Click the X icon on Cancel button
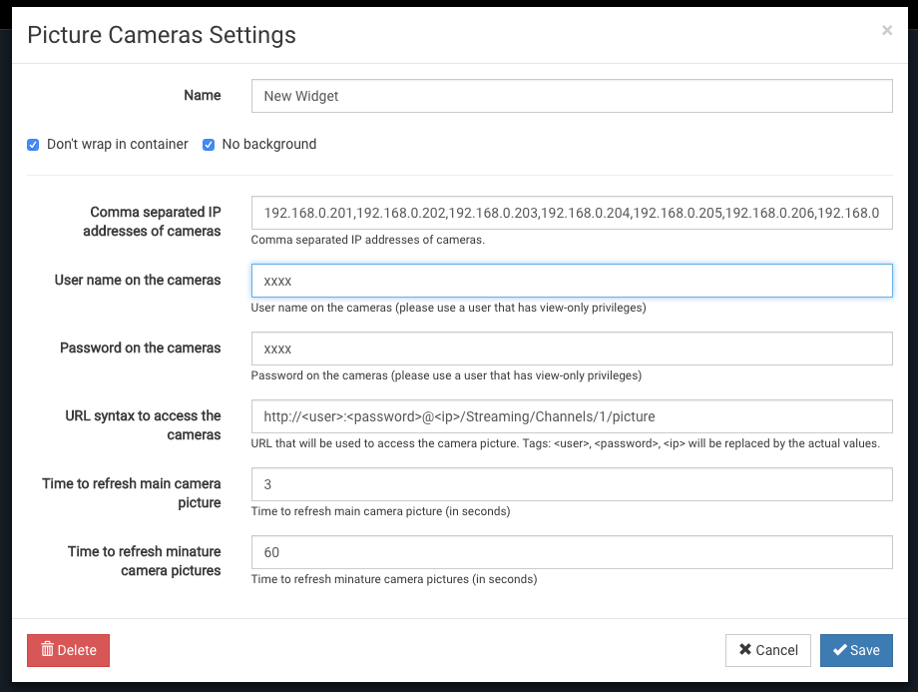The height and width of the screenshot is (692, 918). pyautogui.click(x=744, y=650)
